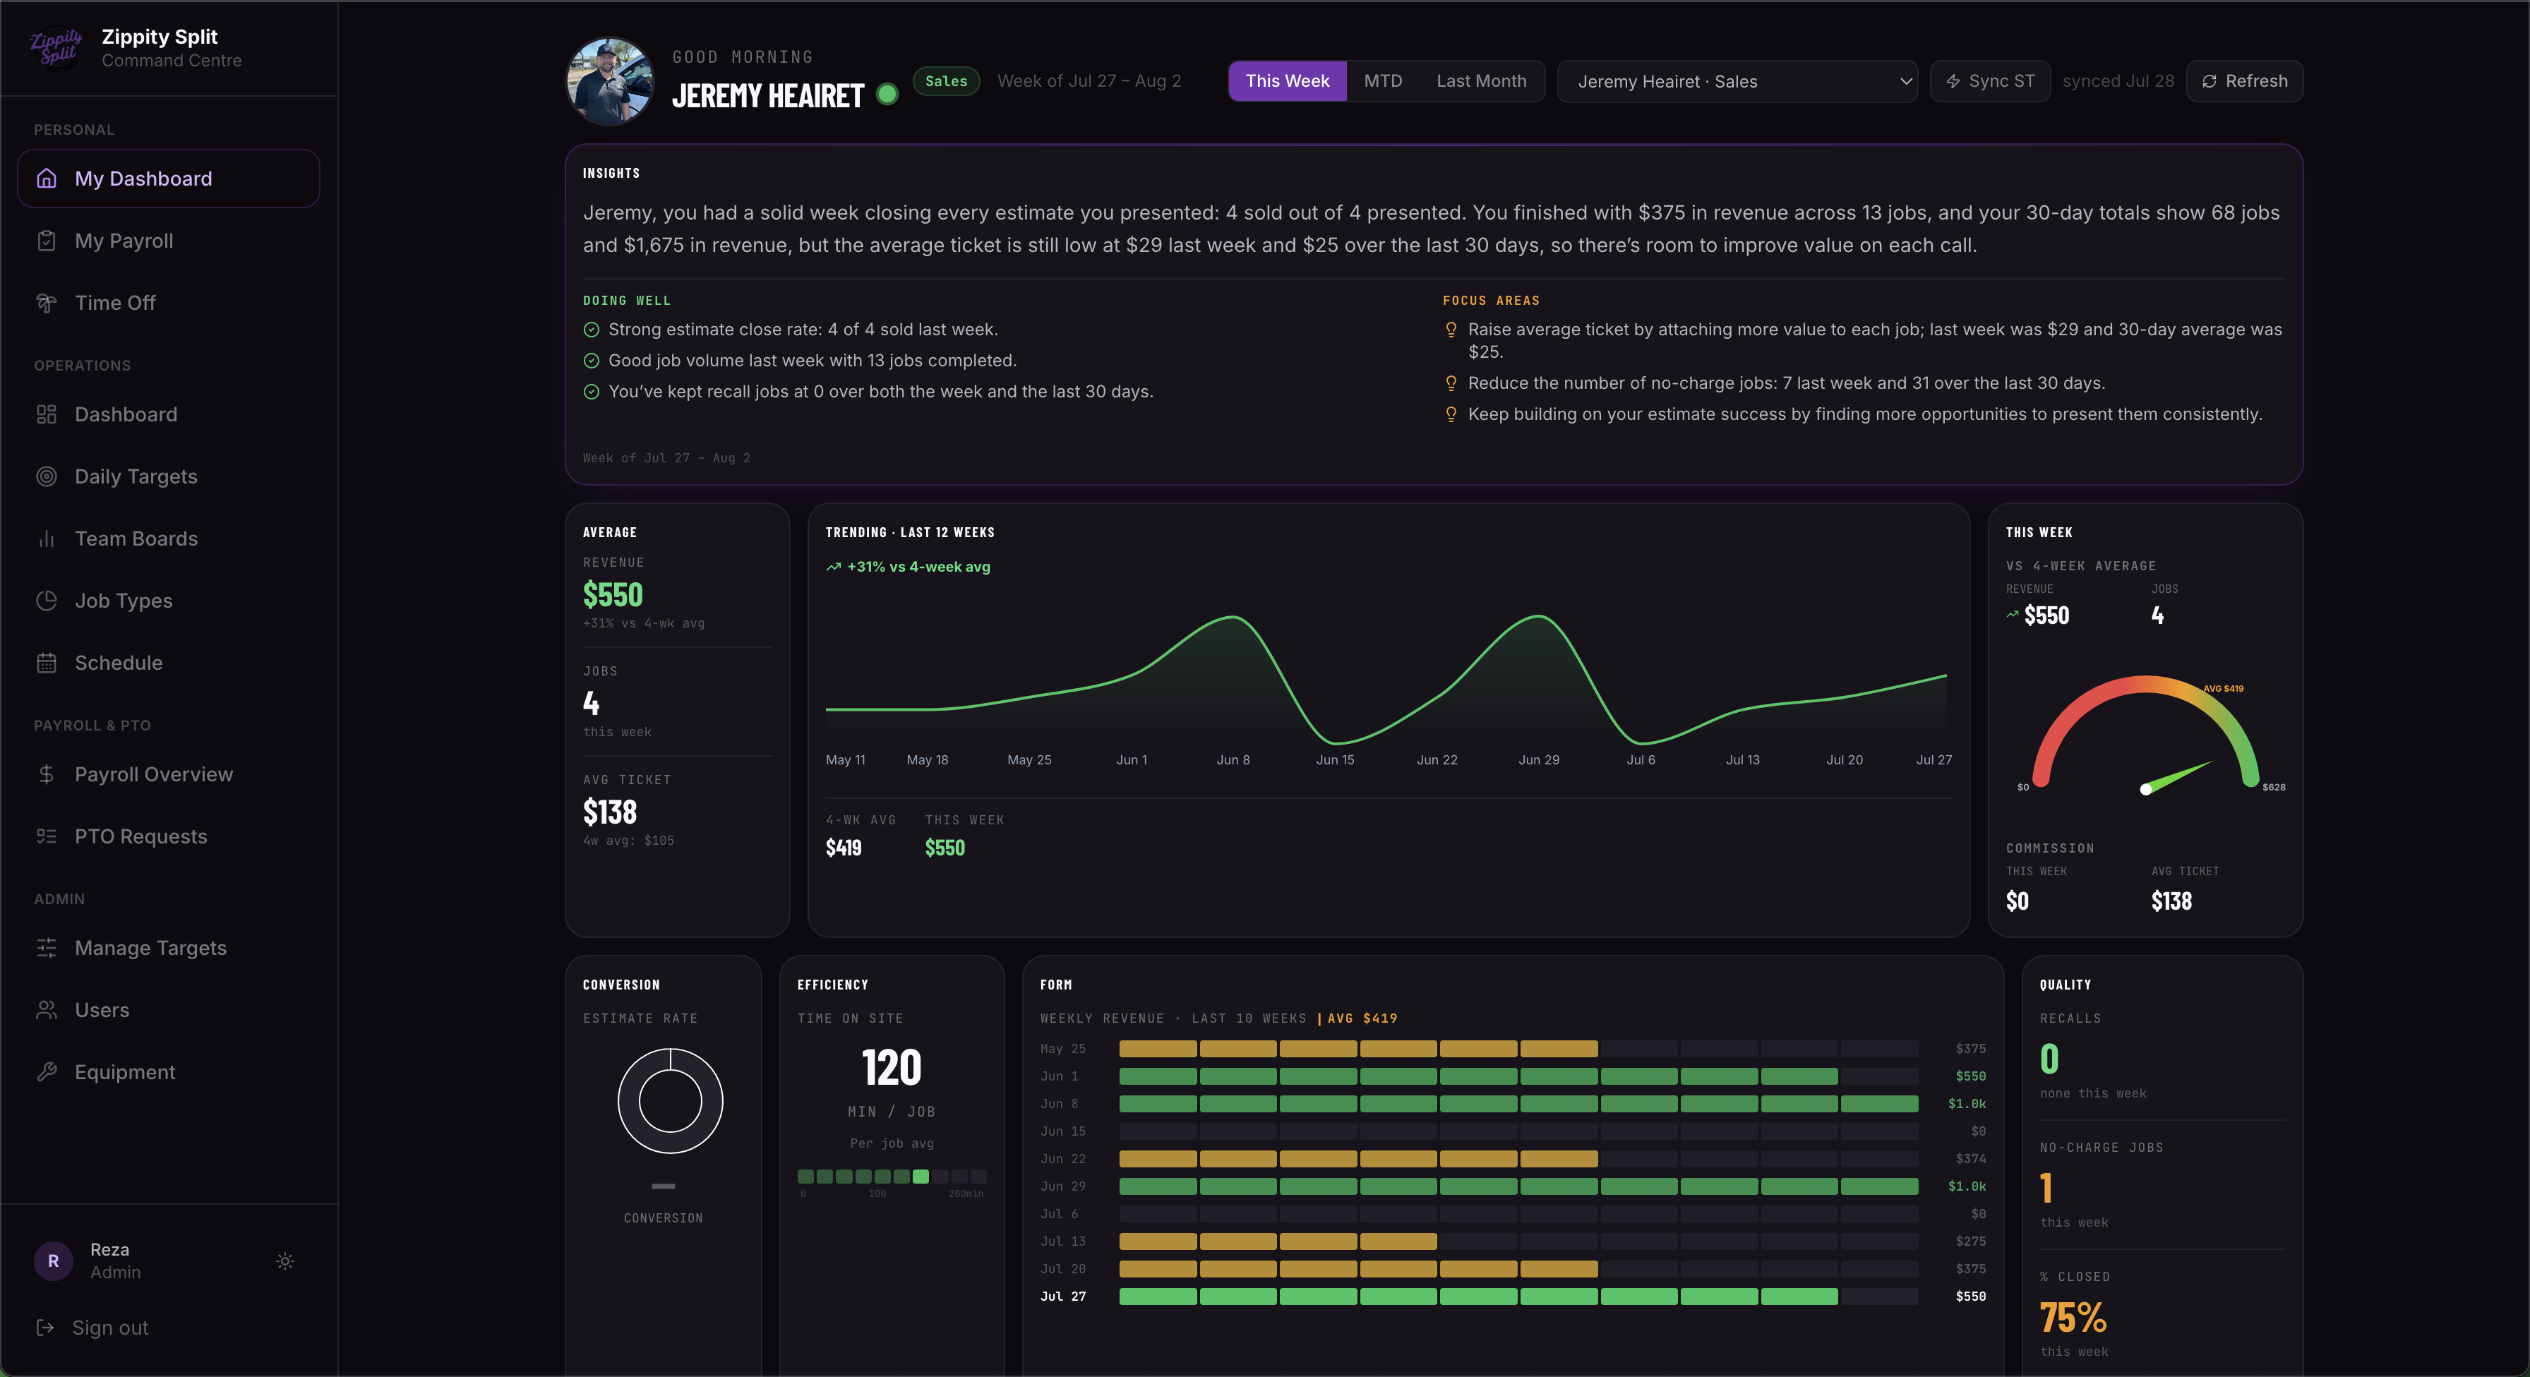2530x1377 pixels.
Task: Click the "$419" 4-wk avg value
Action: point(844,848)
